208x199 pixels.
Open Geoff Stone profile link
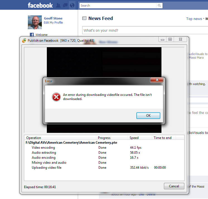(x=53, y=18)
